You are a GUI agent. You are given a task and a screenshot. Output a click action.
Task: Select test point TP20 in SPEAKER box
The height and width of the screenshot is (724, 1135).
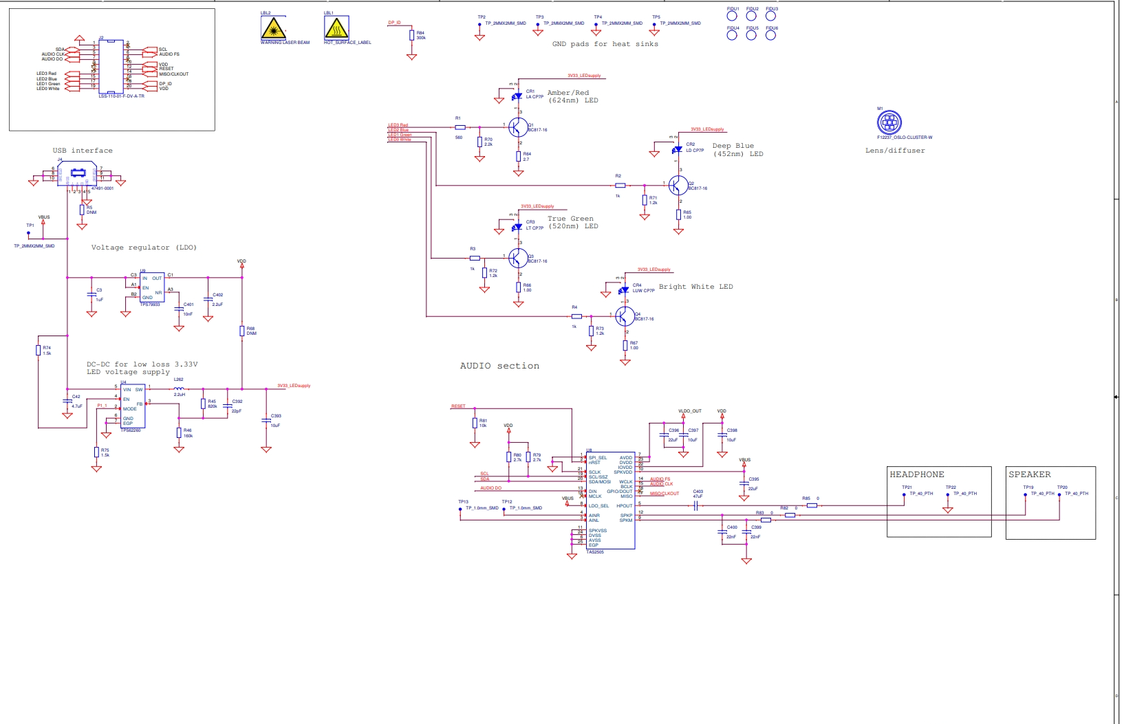point(1059,494)
